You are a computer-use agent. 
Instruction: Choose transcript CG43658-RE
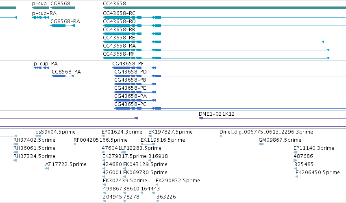tap(119, 38)
